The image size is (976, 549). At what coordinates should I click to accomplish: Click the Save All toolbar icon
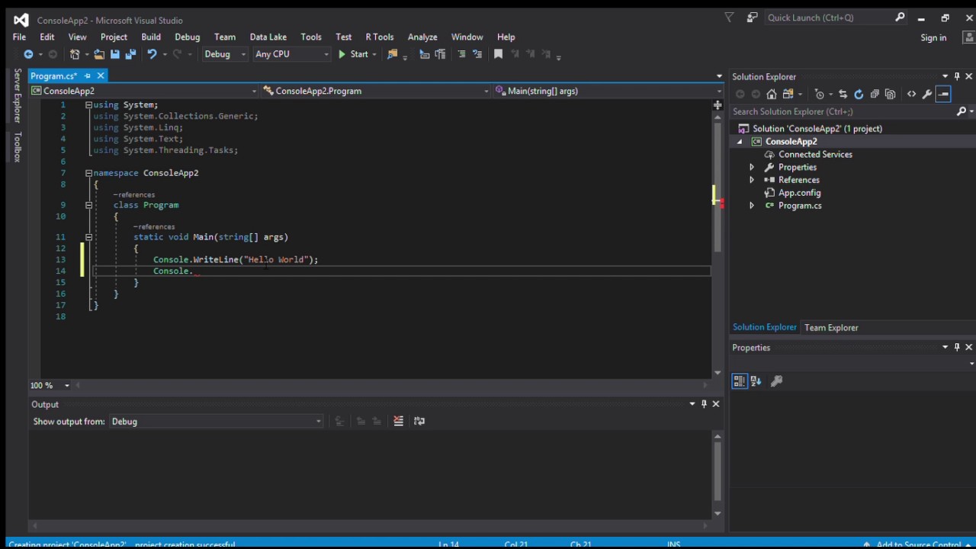(130, 54)
